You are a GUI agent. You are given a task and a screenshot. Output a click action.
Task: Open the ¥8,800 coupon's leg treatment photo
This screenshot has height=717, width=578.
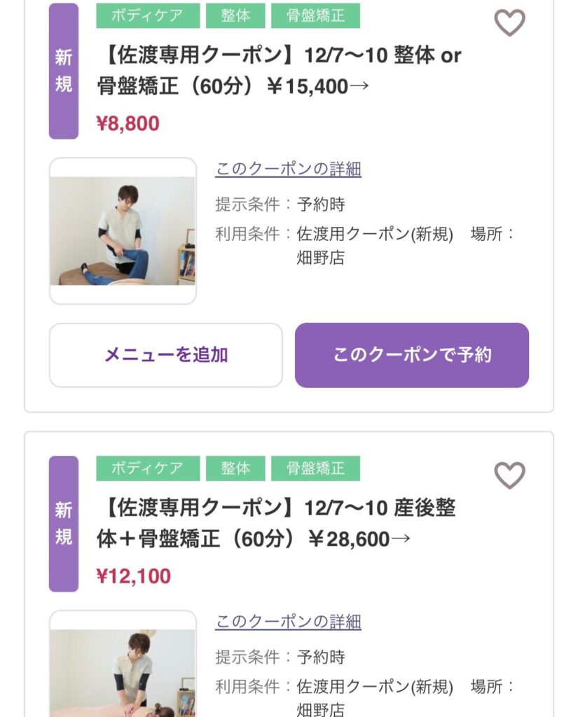123,231
